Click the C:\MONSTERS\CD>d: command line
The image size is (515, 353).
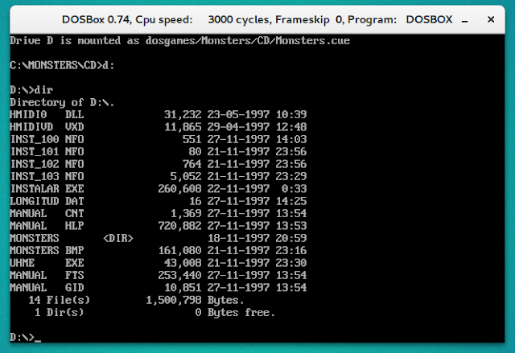coord(62,65)
